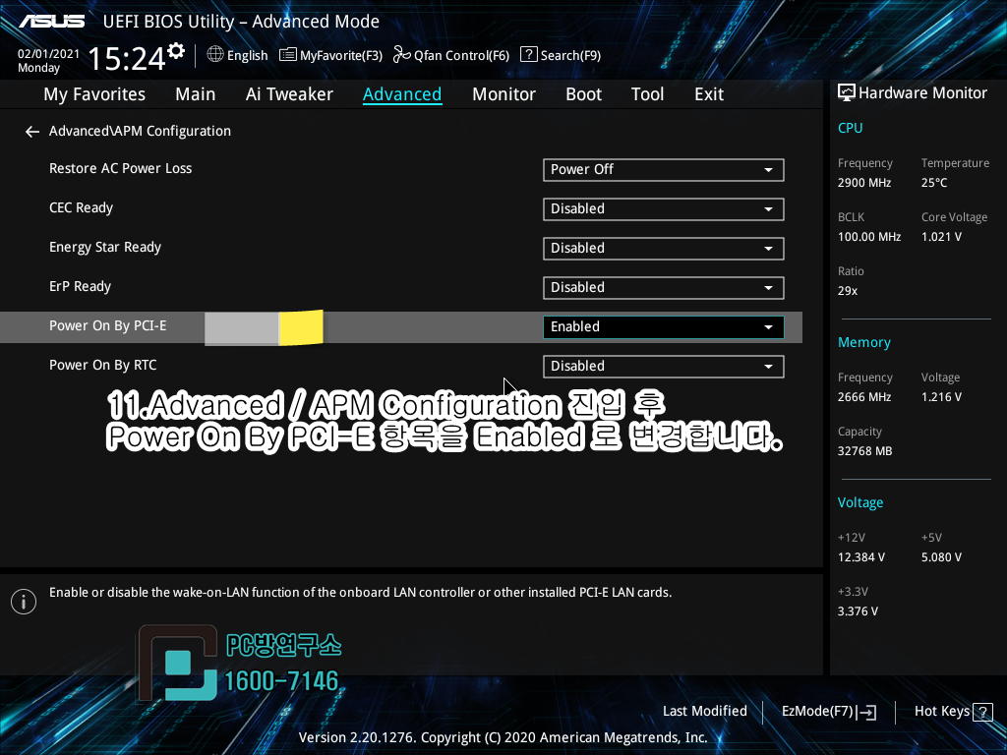The height and width of the screenshot is (755, 1007).
Task: Open Restore AC Power Loss dropdown
Action: (x=664, y=170)
